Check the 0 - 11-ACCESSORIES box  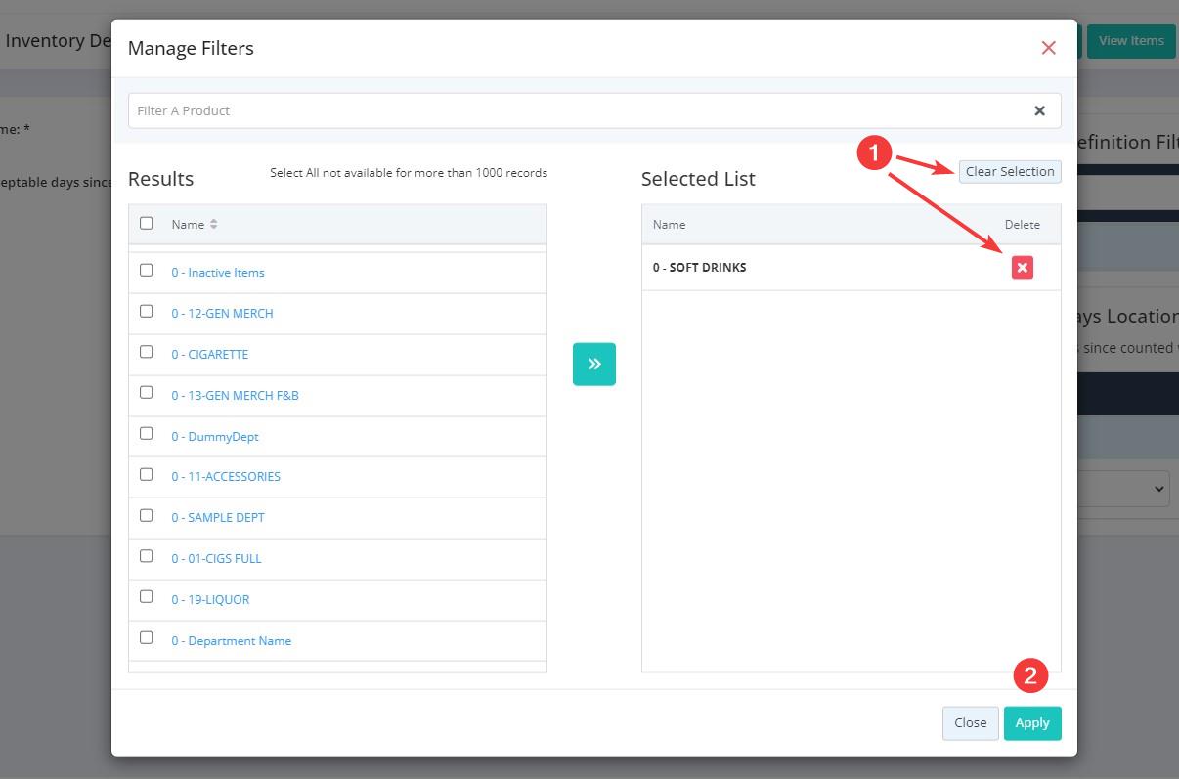pyautogui.click(x=147, y=474)
